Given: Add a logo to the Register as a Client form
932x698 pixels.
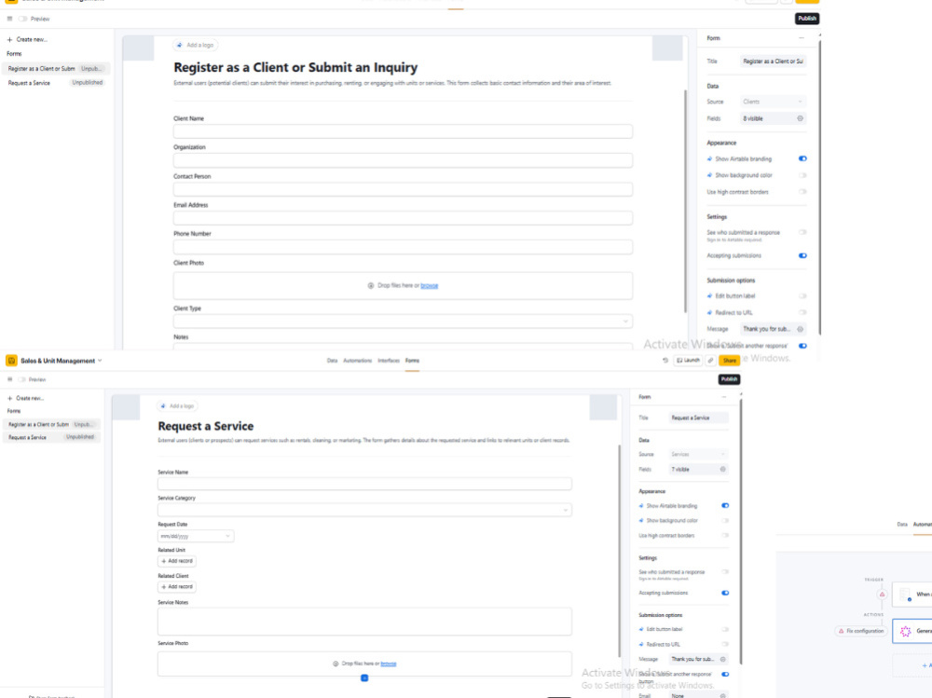Looking at the screenshot, I should tap(196, 45).
